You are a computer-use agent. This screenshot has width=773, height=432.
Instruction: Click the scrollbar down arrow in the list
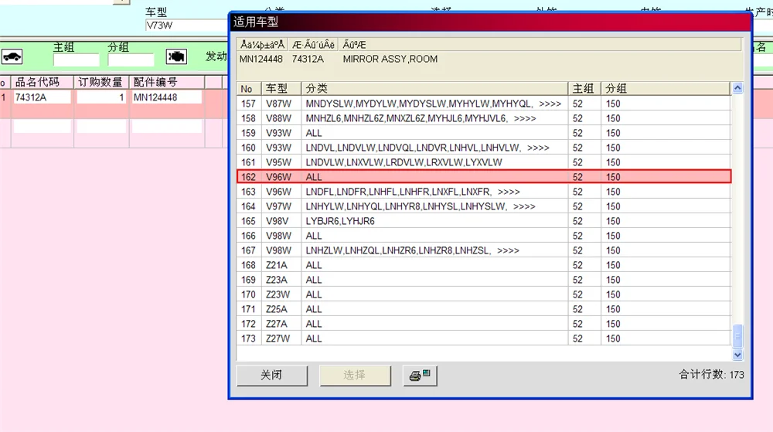tap(737, 355)
